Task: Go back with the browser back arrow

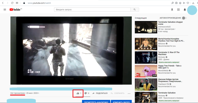Action: click(x=3, y=3)
